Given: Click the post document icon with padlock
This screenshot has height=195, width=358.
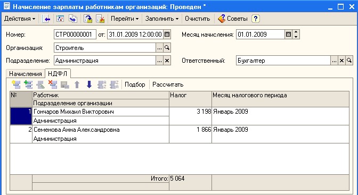Looking at the screenshot, I should coord(88,19).
